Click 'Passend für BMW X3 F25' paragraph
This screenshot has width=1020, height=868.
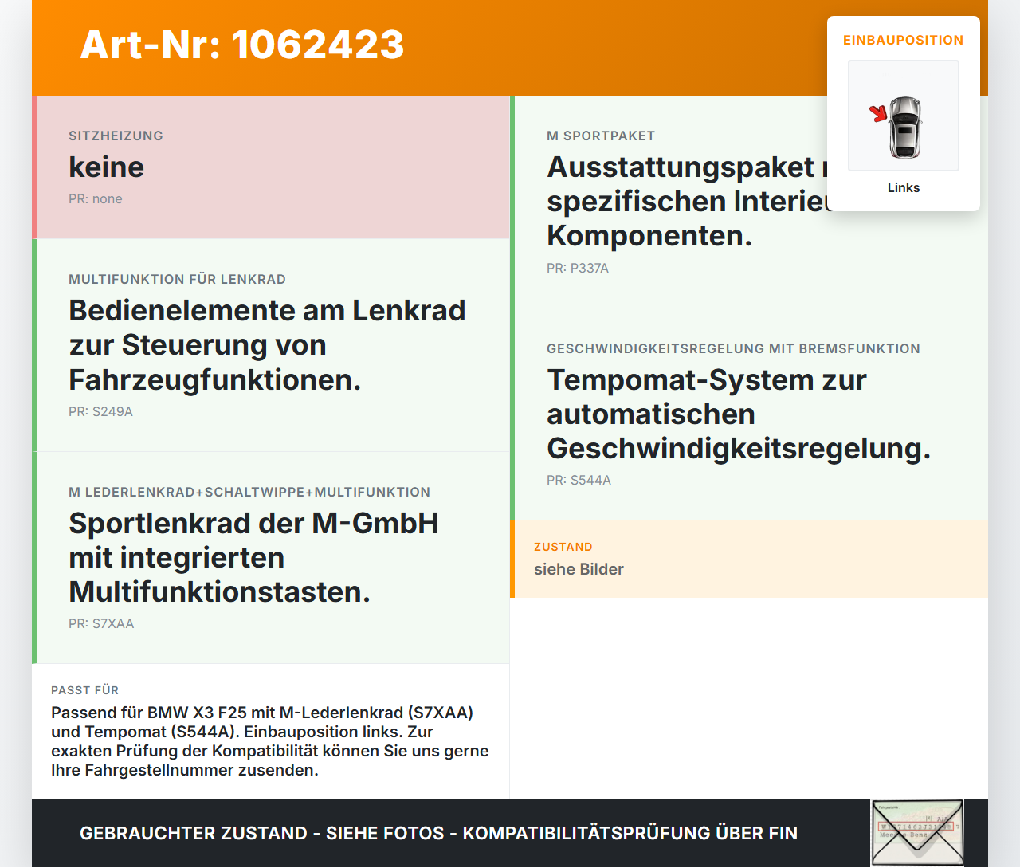click(x=270, y=741)
